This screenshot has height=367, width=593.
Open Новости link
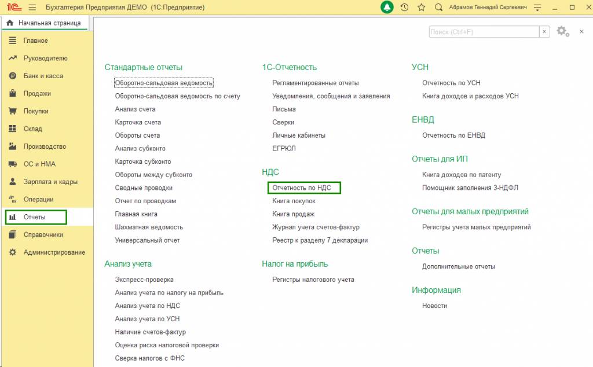[x=434, y=306]
